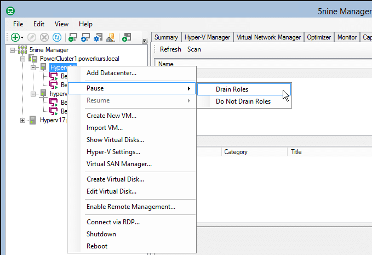Click the Category column header

tap(254, 152)
